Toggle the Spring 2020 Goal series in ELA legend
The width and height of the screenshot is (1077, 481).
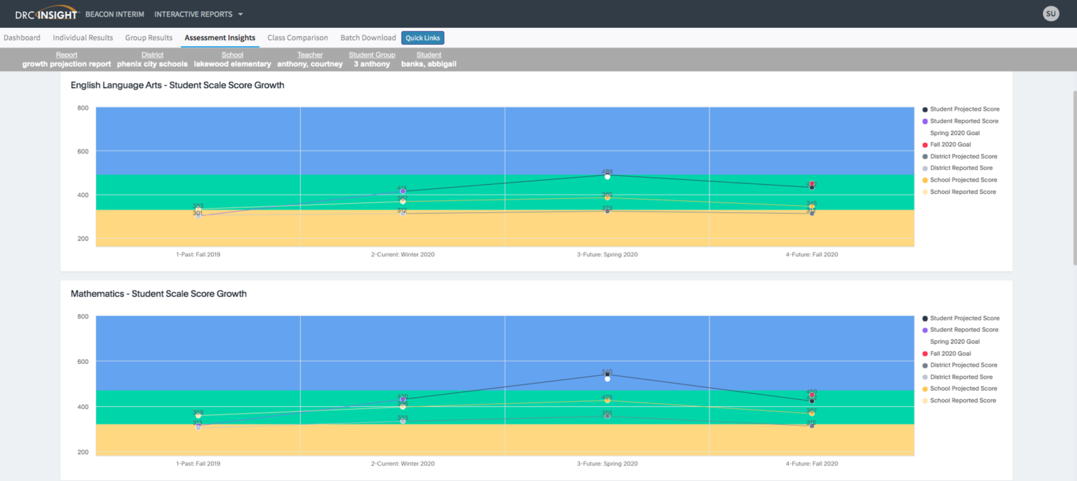tap(954, 132)
